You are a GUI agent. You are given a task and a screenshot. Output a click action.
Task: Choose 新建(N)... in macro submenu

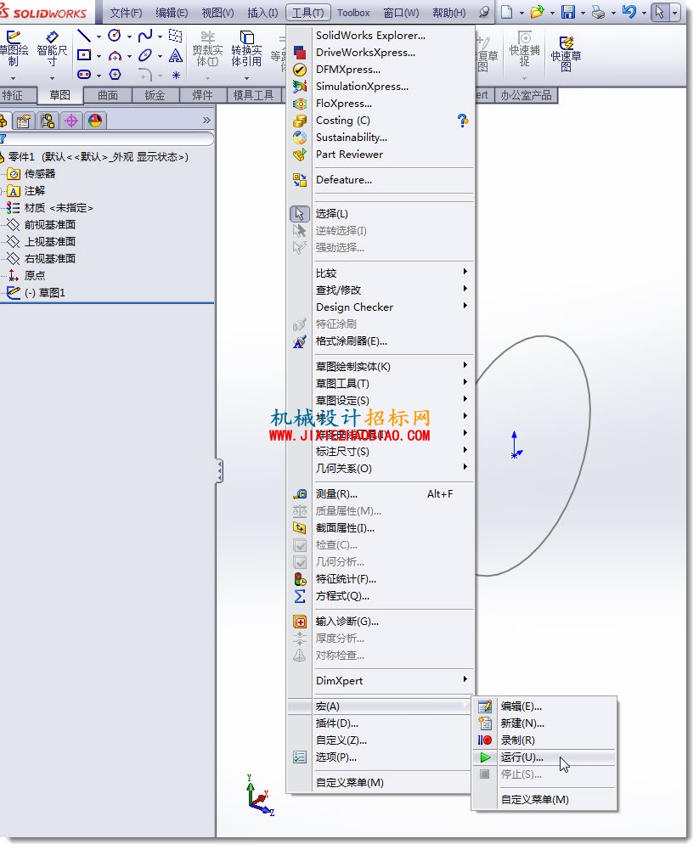(x=544, y=723)
